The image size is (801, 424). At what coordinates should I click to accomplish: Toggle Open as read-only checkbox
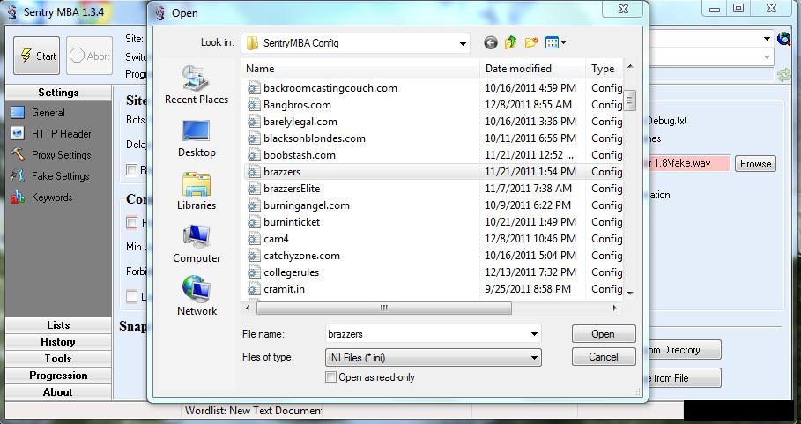331,377
